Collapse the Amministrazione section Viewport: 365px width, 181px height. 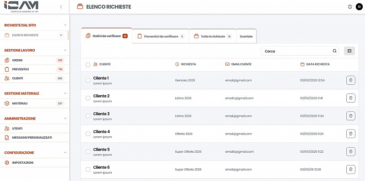tap(65, 119)
